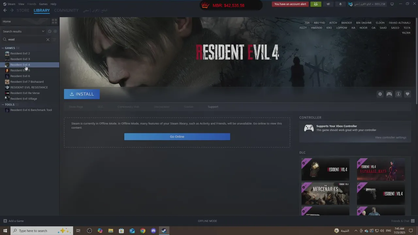Sort by recent activity clock icon
The image size is (418, 235).
click(50, 31)
